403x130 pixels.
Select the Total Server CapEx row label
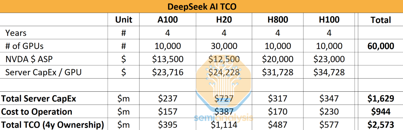click(x=38, y=99)
